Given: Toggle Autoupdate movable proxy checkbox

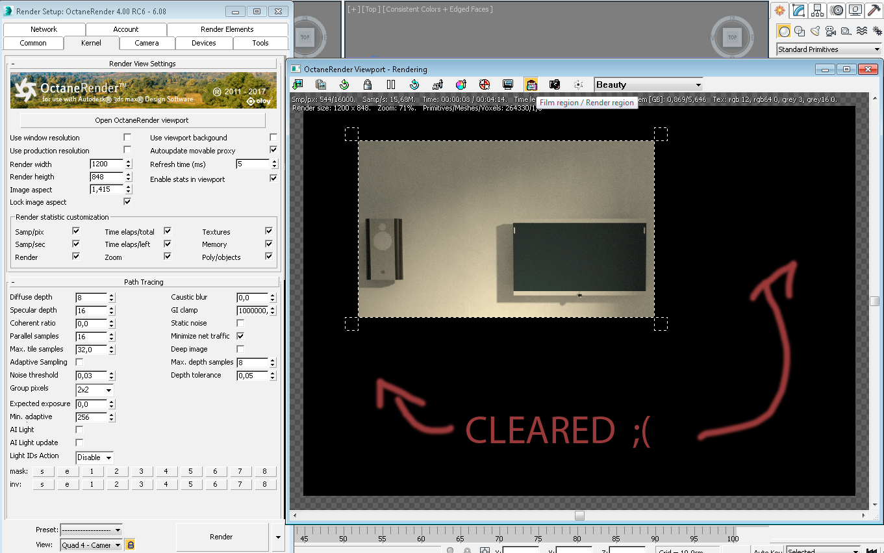Looking at the screenshot, I should click(273, 150).
